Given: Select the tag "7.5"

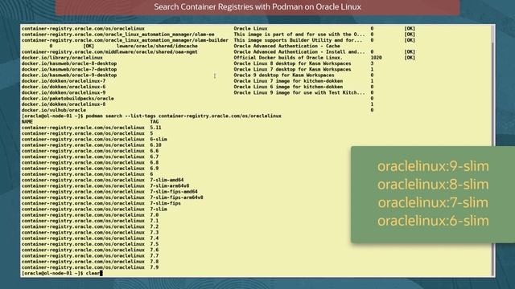Looking at the screenshot, I should 154,244.
